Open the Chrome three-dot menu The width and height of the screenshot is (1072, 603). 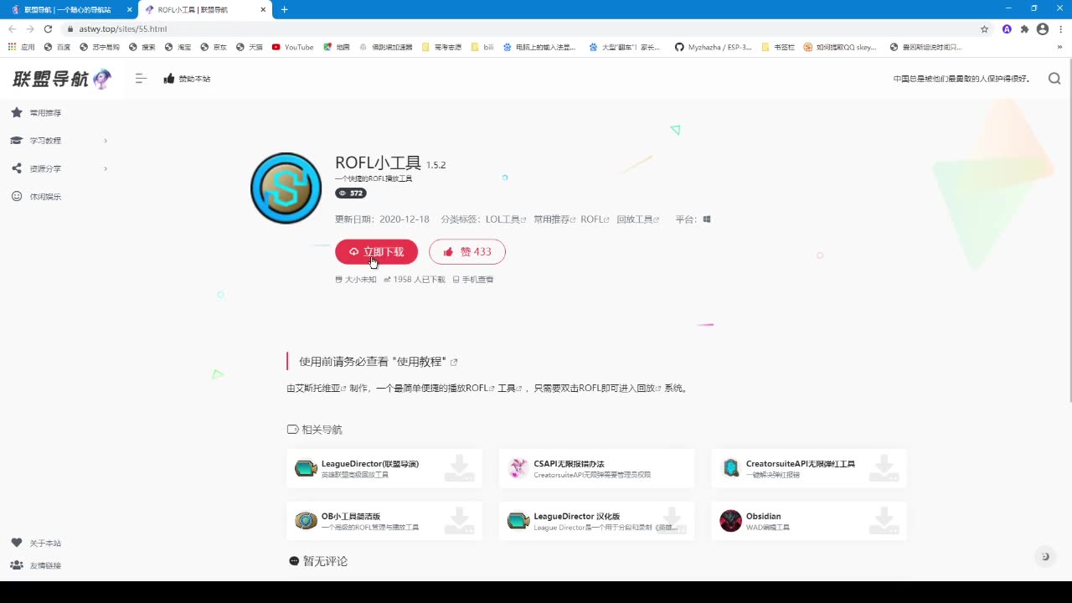1060,28
